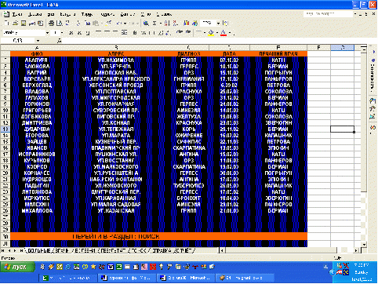The width and height of the screenshot is (378, 284).
Task: Click the Open folder icon in toolbar
Action: click(15, 24)
